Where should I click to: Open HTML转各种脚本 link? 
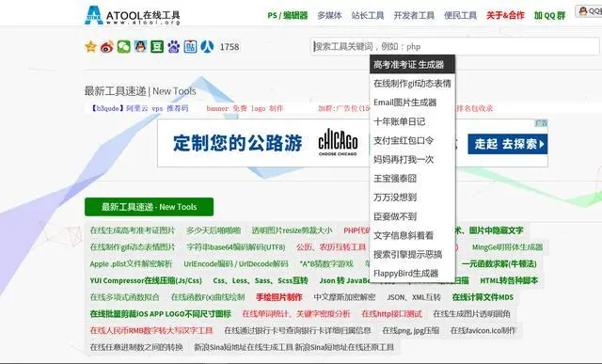(x=509, y=280)
